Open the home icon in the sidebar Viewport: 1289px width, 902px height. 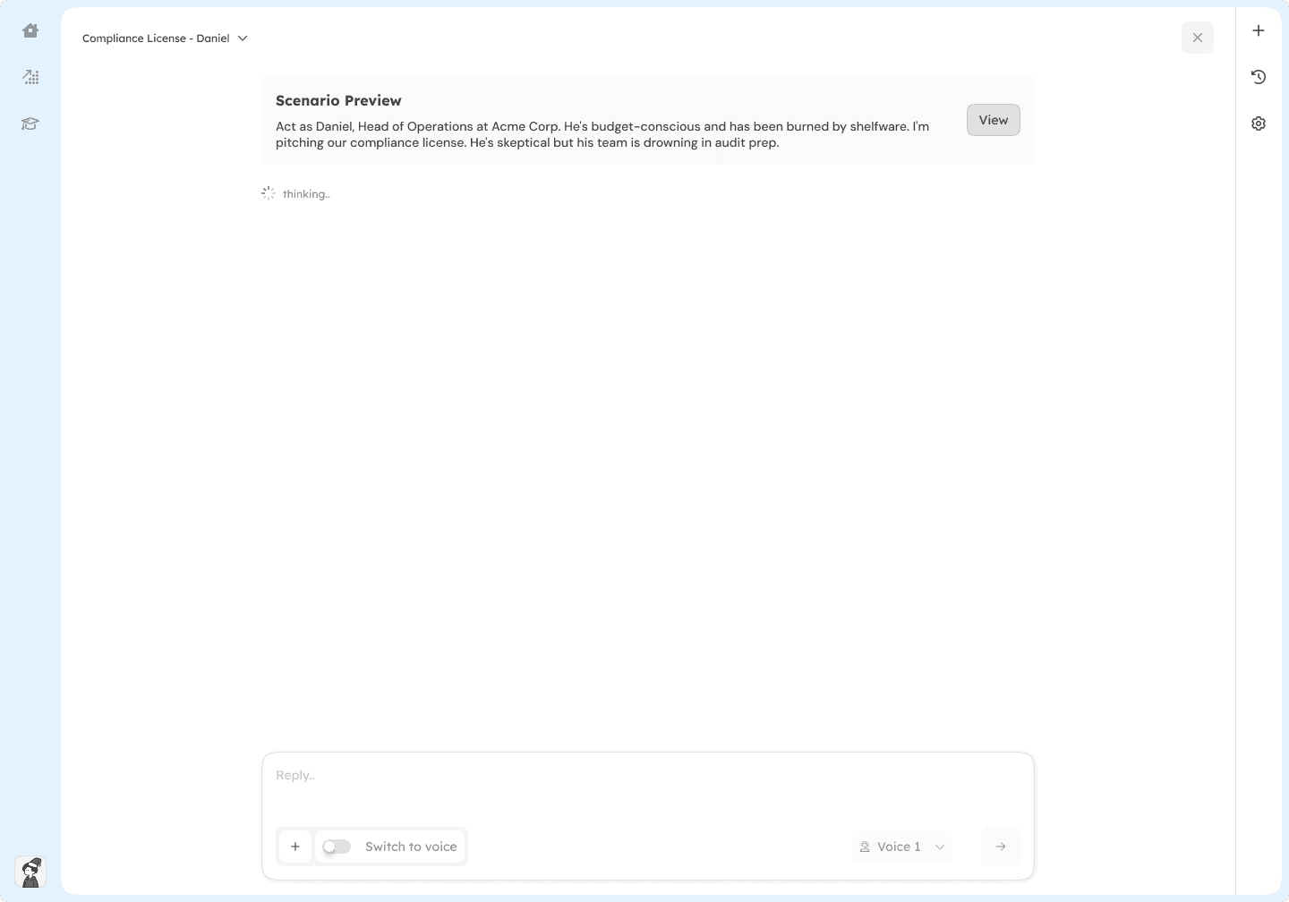coord(30,30)
